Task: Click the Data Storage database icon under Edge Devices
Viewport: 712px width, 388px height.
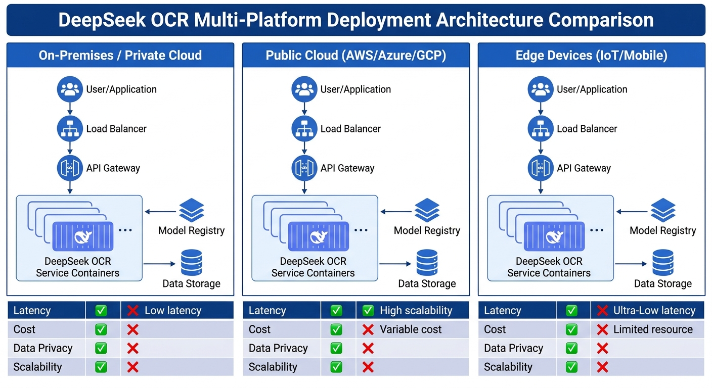Action: click(x=663, y=263)
